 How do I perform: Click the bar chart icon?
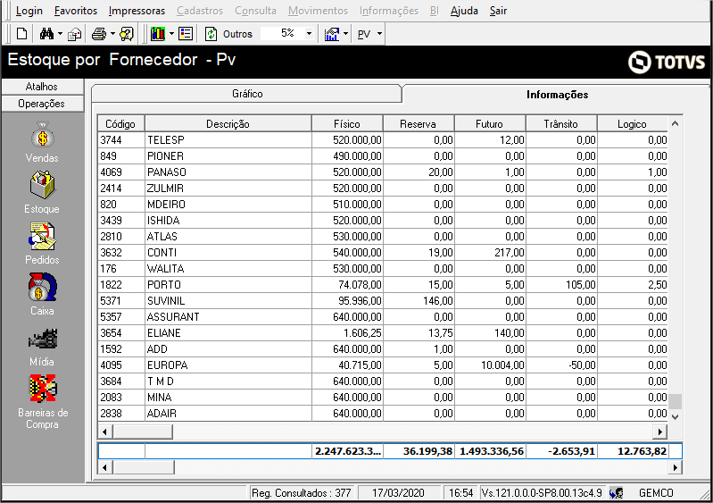[x=158, y=34]
